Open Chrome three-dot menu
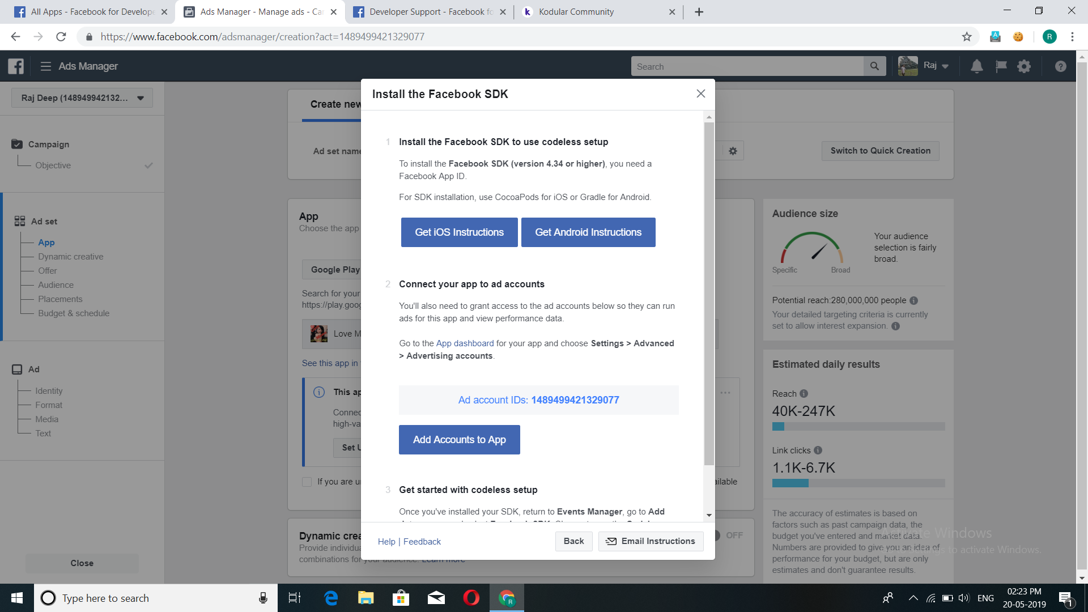 tap(1072, 37)
